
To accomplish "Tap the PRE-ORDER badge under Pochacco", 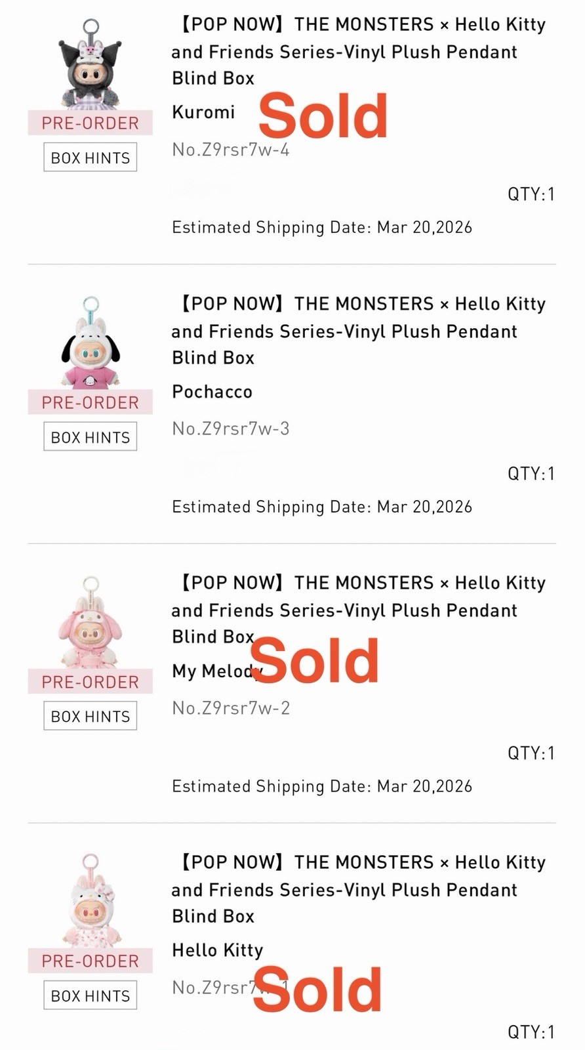I will (91, 402).
